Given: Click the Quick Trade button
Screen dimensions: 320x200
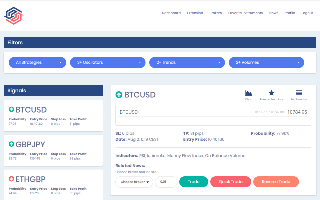Looking at the screenshot, I should pos(231,182).
